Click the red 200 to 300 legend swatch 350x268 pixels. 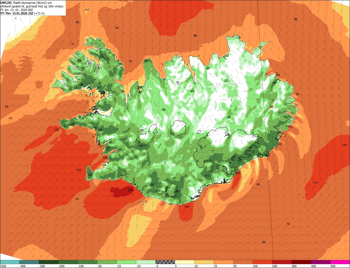click(282, 262)
